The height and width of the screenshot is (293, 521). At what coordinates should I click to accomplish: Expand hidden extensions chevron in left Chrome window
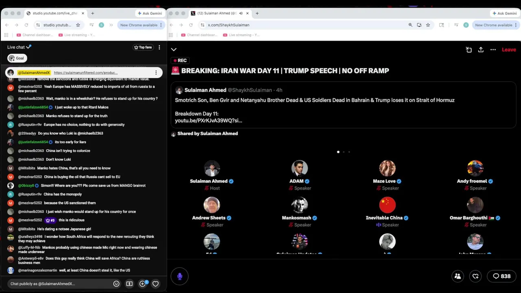click(x=111, y=25)
